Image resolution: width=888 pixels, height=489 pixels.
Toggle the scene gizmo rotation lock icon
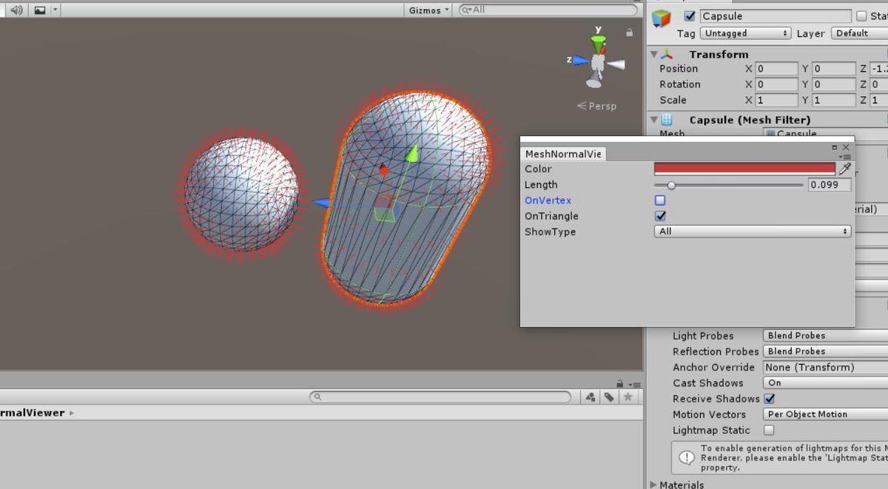click(x=629, y=33)
